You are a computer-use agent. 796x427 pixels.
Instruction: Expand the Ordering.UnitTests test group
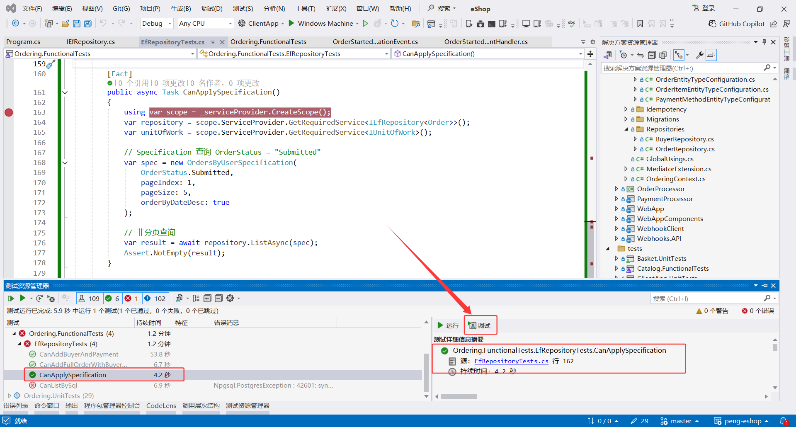[9, 395]
